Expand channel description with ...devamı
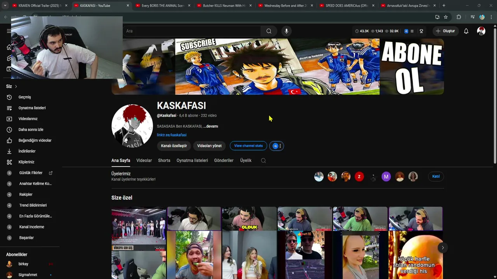This screenshot has height=279, width=497. [210, 126]
